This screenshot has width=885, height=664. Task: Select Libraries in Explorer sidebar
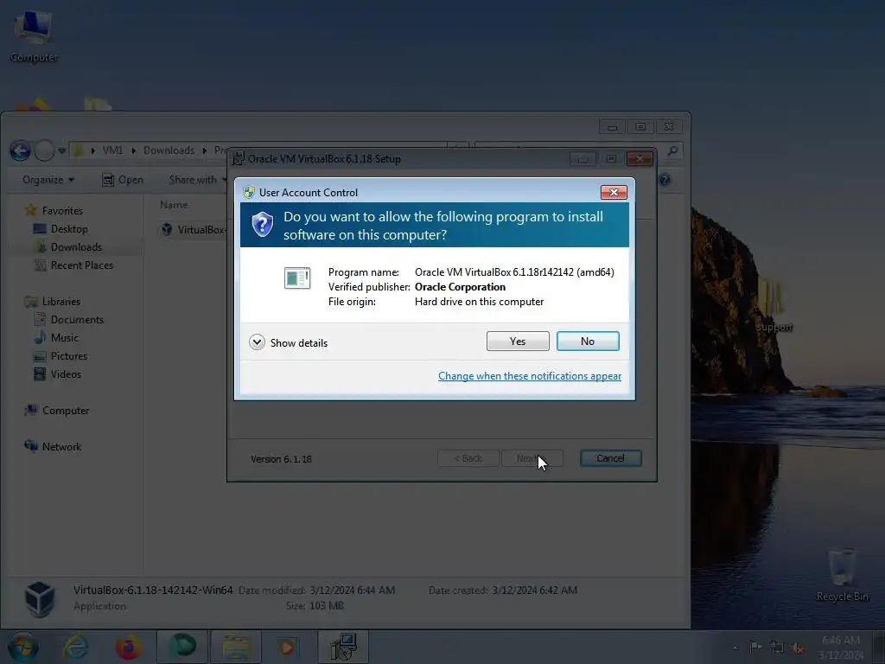[61, 302]
